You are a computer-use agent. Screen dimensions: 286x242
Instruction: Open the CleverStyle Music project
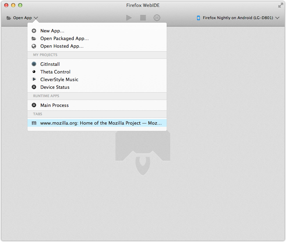click(97, 79)
